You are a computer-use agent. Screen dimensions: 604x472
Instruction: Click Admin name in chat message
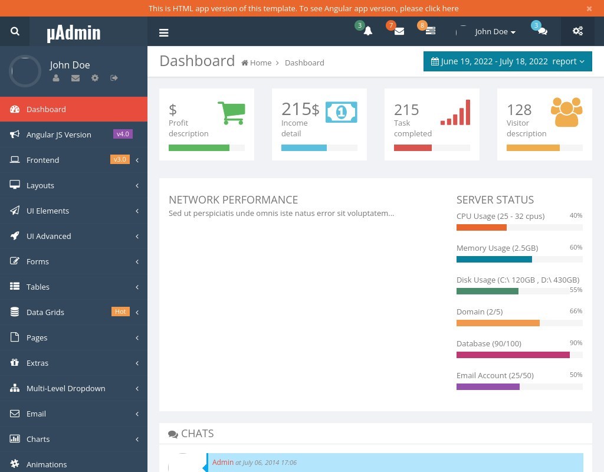coord(222,462)
